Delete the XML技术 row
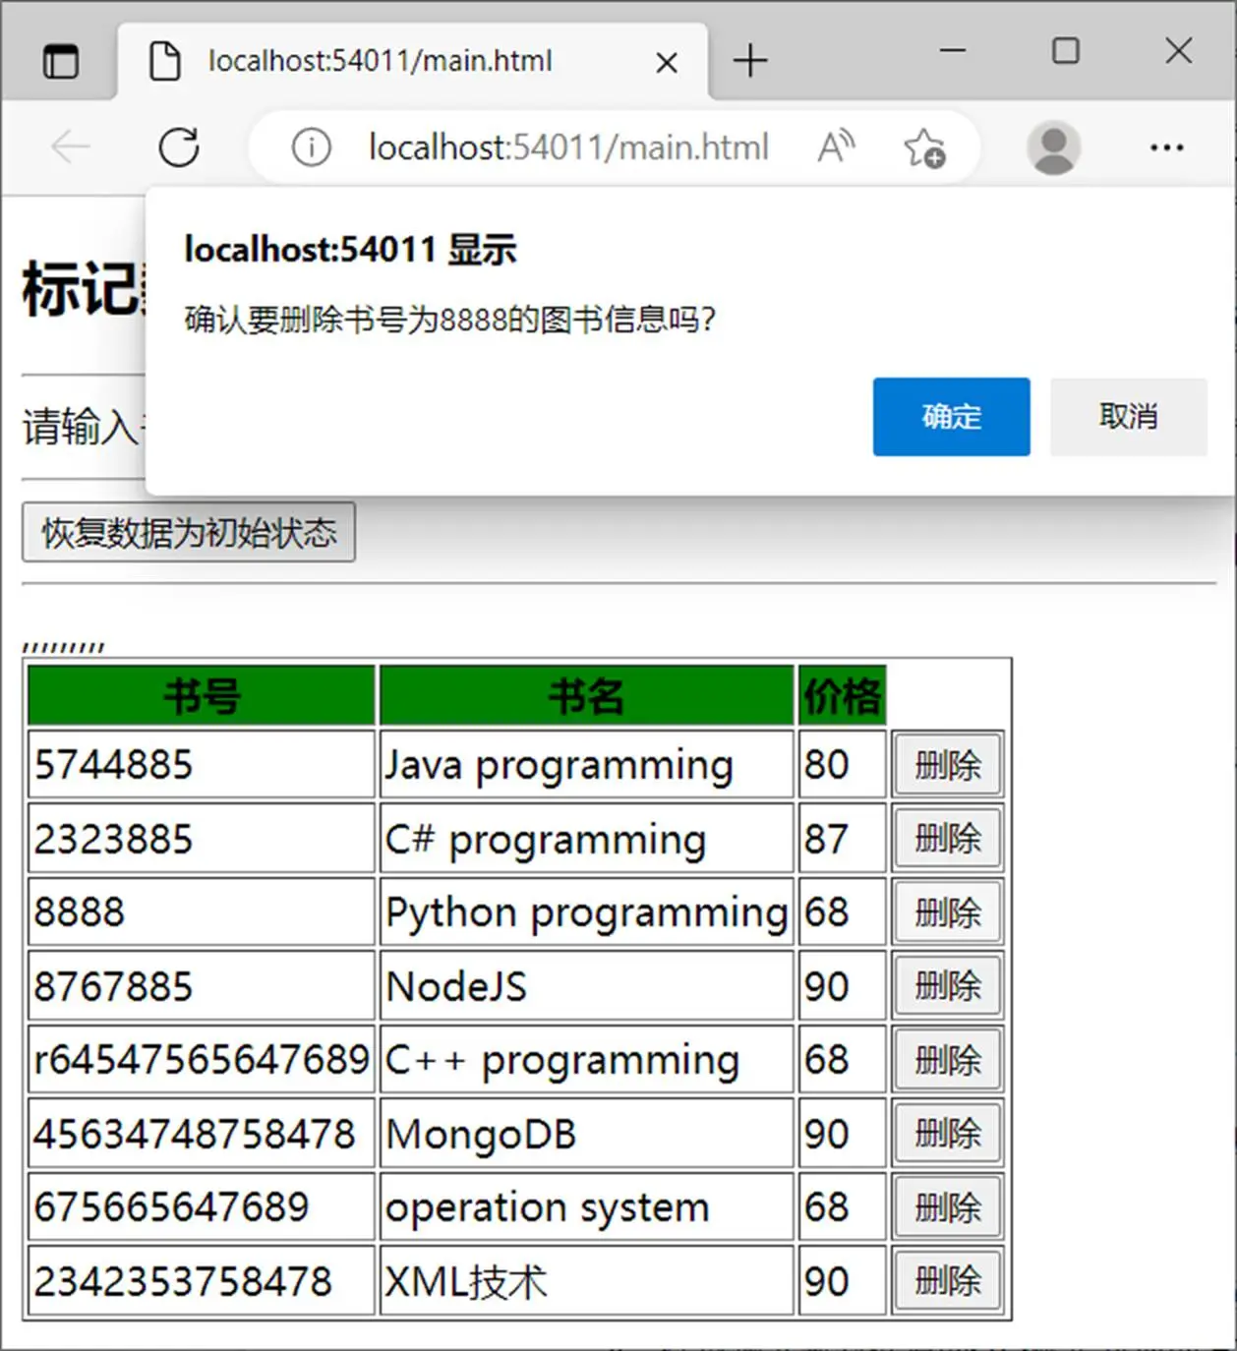The width and height of the screenshot is (1237, 1351). [x=948, y=1280]
